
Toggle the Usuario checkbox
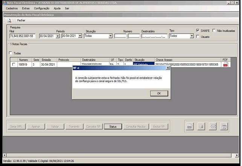(198, 37)
